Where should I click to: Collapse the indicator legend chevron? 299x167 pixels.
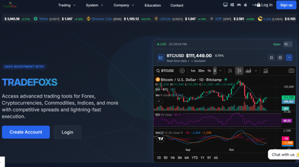[x=158, y=101]
